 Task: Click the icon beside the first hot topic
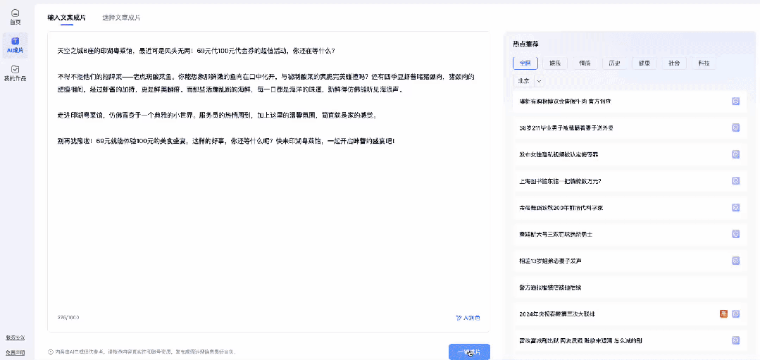735,101
